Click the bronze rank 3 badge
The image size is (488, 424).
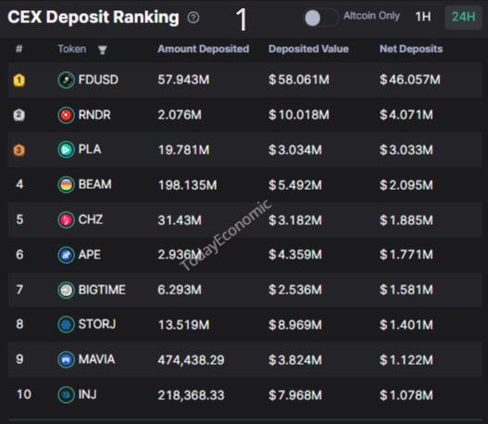(19, 150)
